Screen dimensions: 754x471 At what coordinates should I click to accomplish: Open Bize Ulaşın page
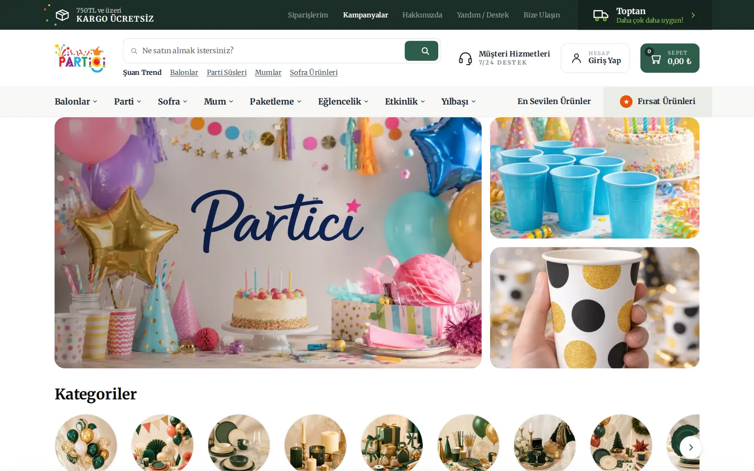click(x=541, y=15)
